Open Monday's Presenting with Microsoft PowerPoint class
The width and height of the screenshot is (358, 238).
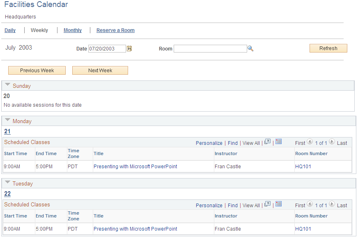pos(135,167)
